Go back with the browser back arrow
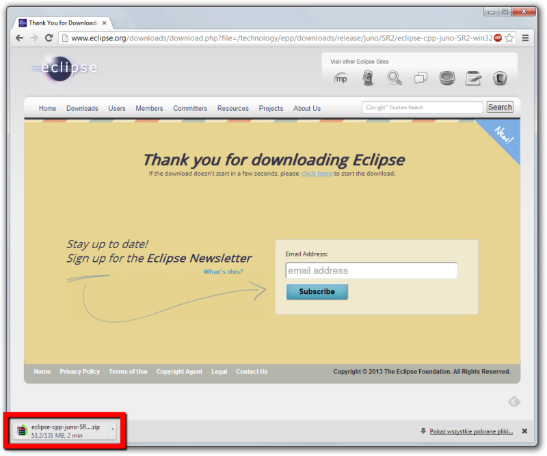Image resolution: width=547 pixels, height=456 pixels. (20, 38)
